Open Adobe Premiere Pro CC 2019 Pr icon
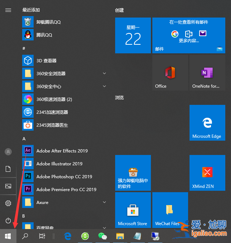 28,189
